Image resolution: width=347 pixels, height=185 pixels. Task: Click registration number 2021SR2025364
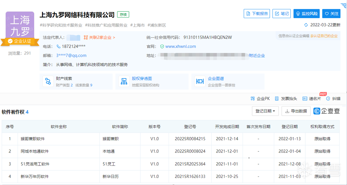pos(190,164)
